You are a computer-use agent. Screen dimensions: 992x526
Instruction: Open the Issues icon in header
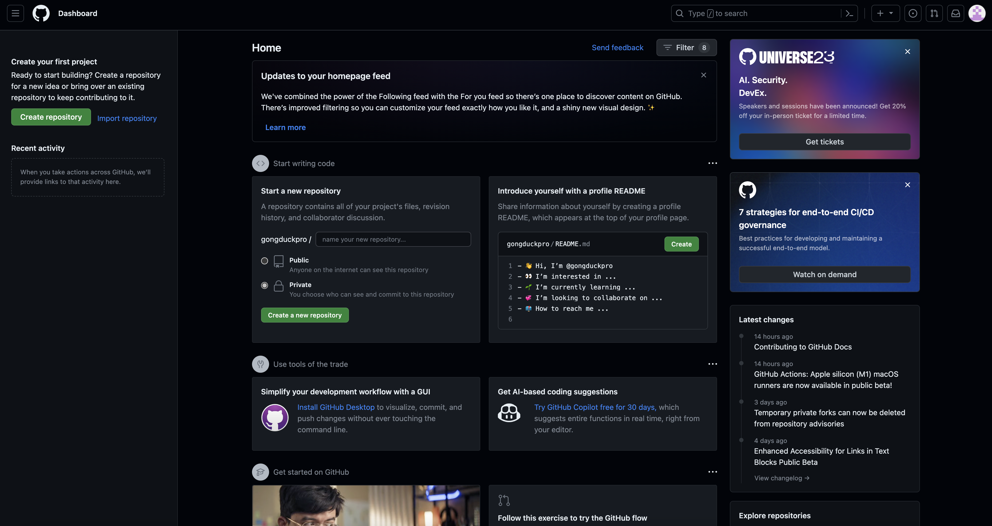point(913,13)
